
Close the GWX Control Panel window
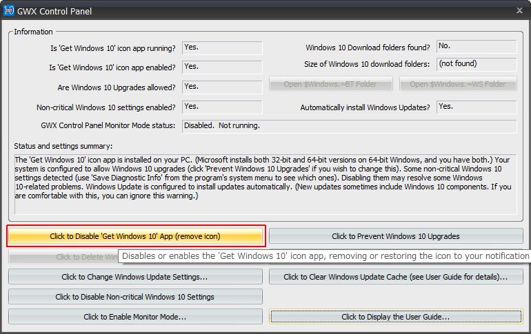pos(518,11)
